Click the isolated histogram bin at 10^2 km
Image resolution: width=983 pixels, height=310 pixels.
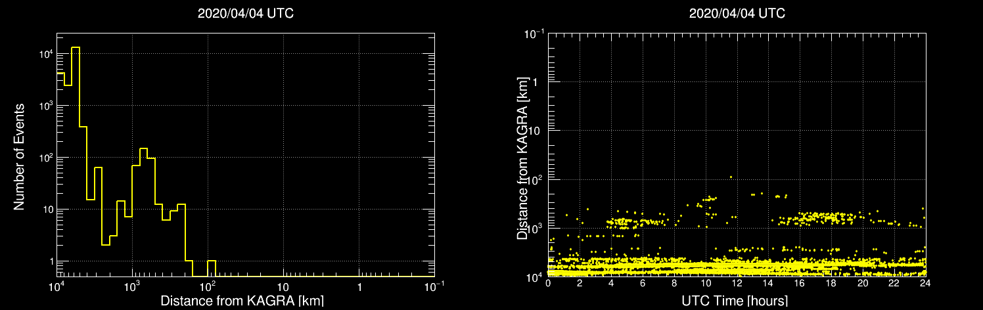coord(212,269)
